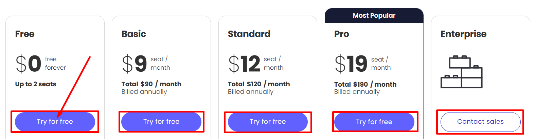The height and width of the screenshot is (139, 536).
Task: Click the Most Popular banner
Action: tap(374, 16)
